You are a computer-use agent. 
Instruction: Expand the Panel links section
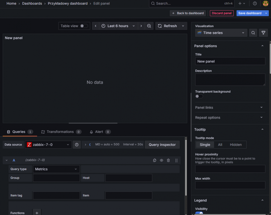229,107
